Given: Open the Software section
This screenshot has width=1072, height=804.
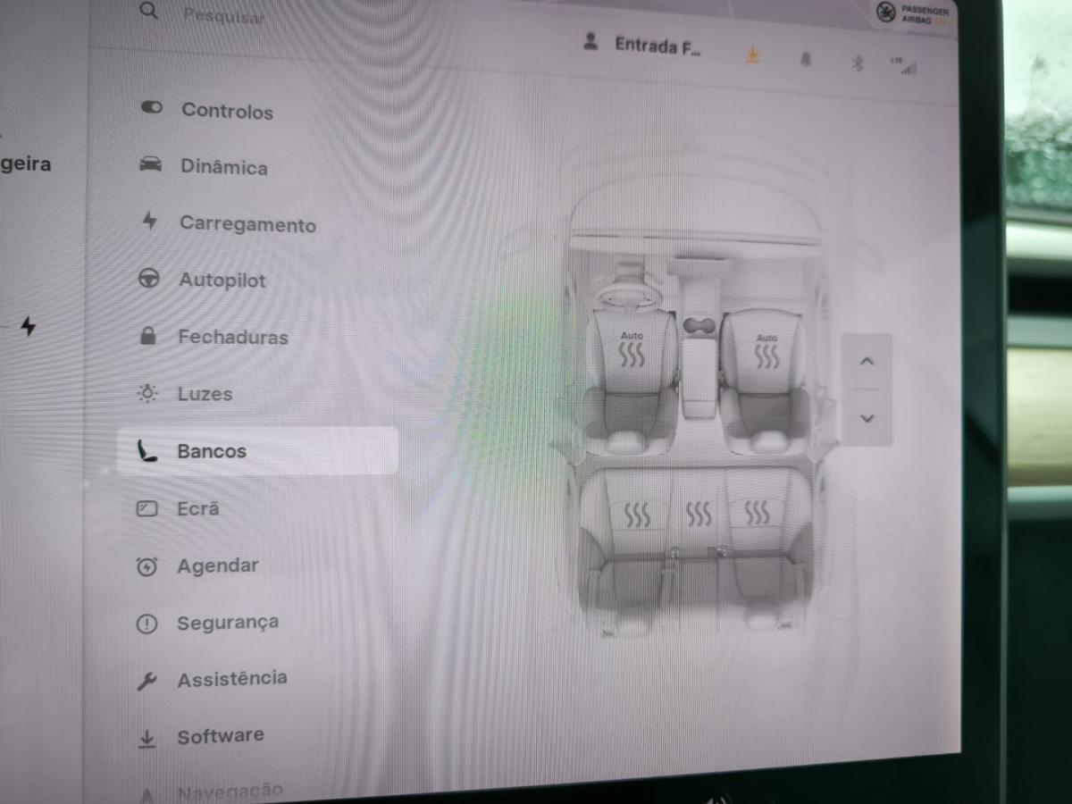Looking at the screenshot, I should pos(200,737).
